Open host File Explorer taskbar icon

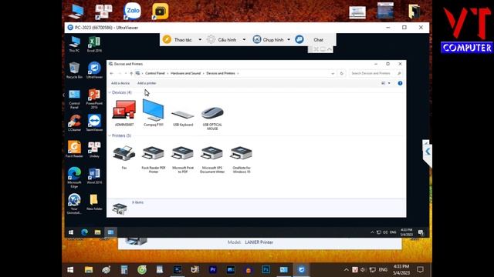point(89,269)
